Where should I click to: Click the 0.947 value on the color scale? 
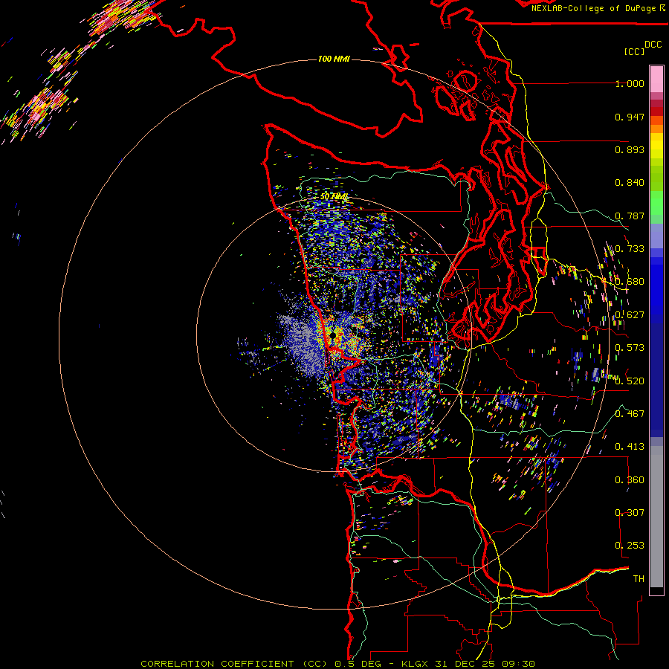[630, 117]
